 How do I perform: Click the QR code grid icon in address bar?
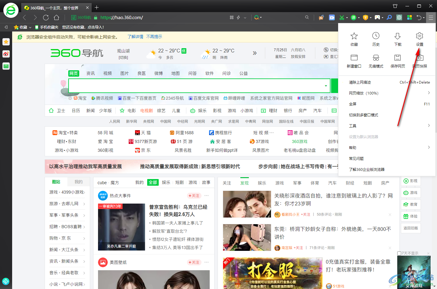point(232,18)
